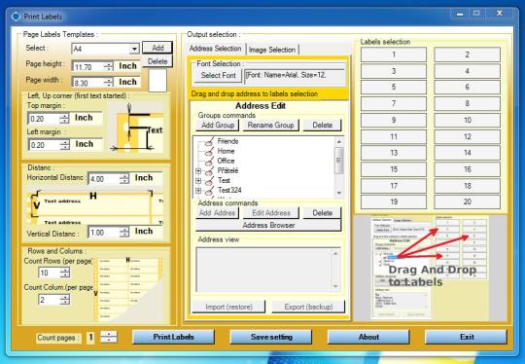Click the Save setting button
The height and width of the screenshot is (364, 525).
pos(271,337)
